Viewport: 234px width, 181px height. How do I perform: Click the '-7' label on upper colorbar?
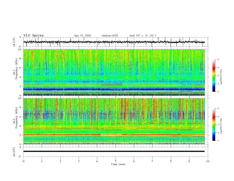218,92
